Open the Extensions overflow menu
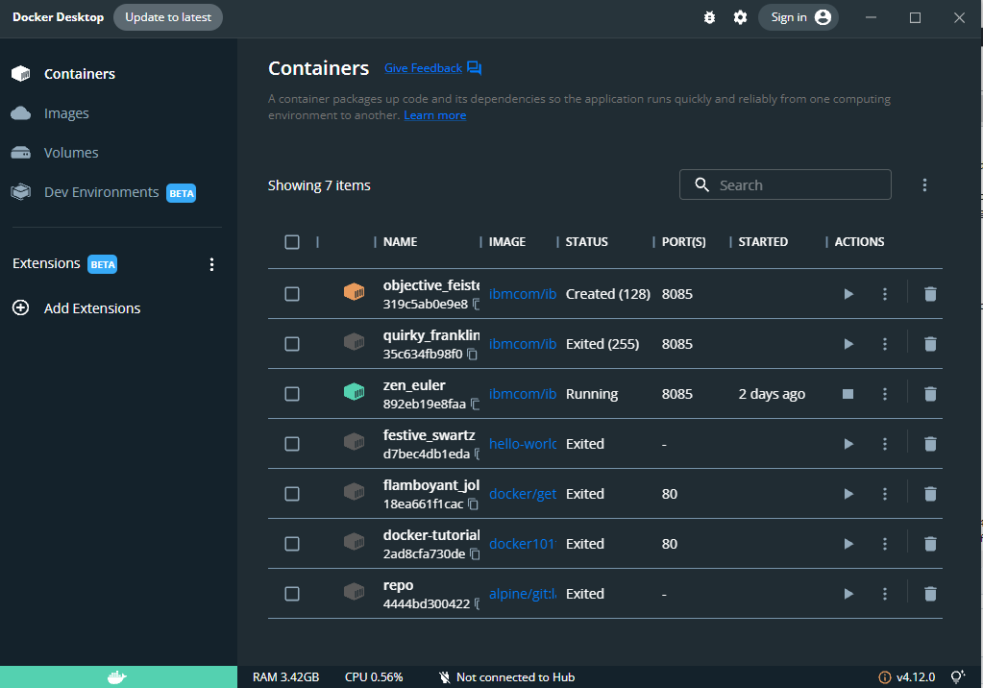The width and height of the screenshot is (983, 688). point(211,263)
